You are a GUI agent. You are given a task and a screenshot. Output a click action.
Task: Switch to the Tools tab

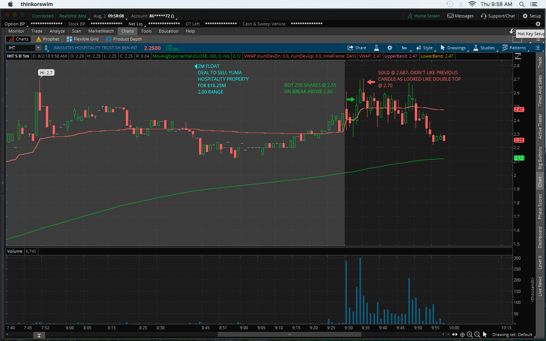click(146, 31)
